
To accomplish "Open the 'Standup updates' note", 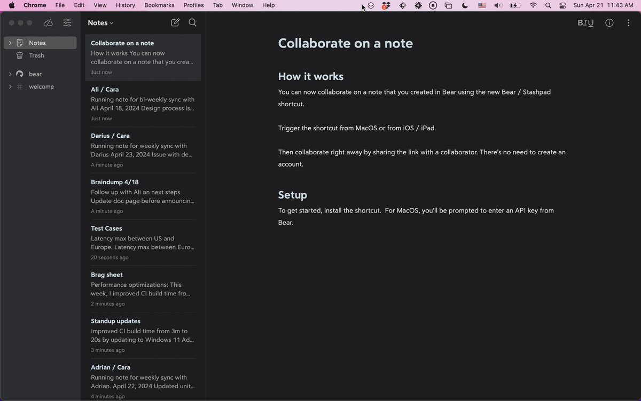I will tap(143, 335).
